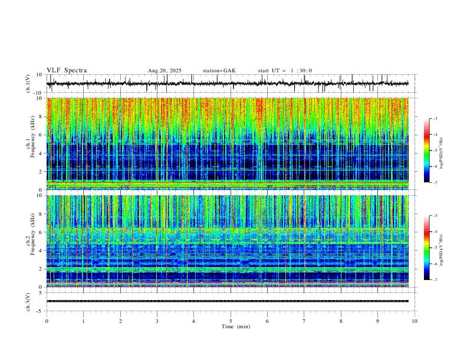Viewport: 467px width, 360px height.
Task: Click the date 'Aug.20, 2025'
Action: point(165,71)
